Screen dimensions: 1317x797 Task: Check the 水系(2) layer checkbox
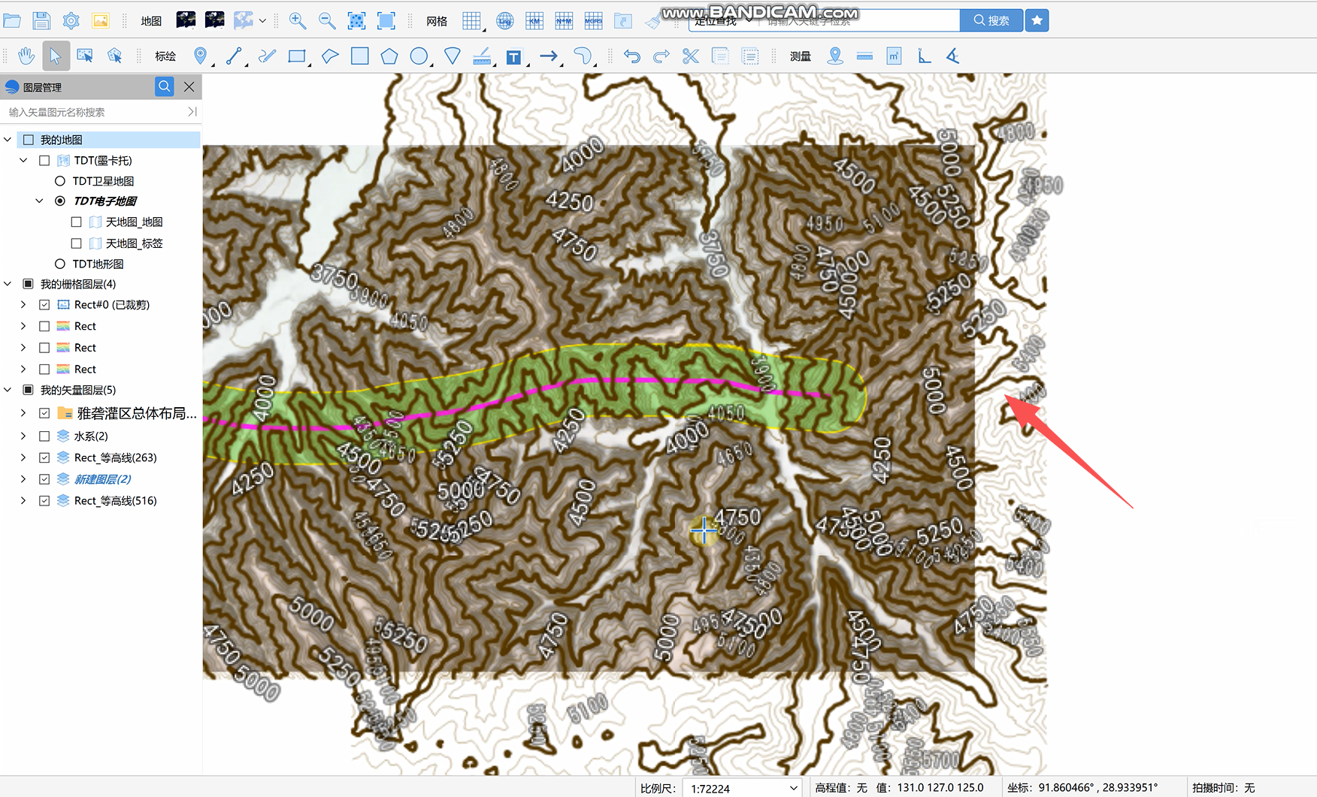pos(44,436)
